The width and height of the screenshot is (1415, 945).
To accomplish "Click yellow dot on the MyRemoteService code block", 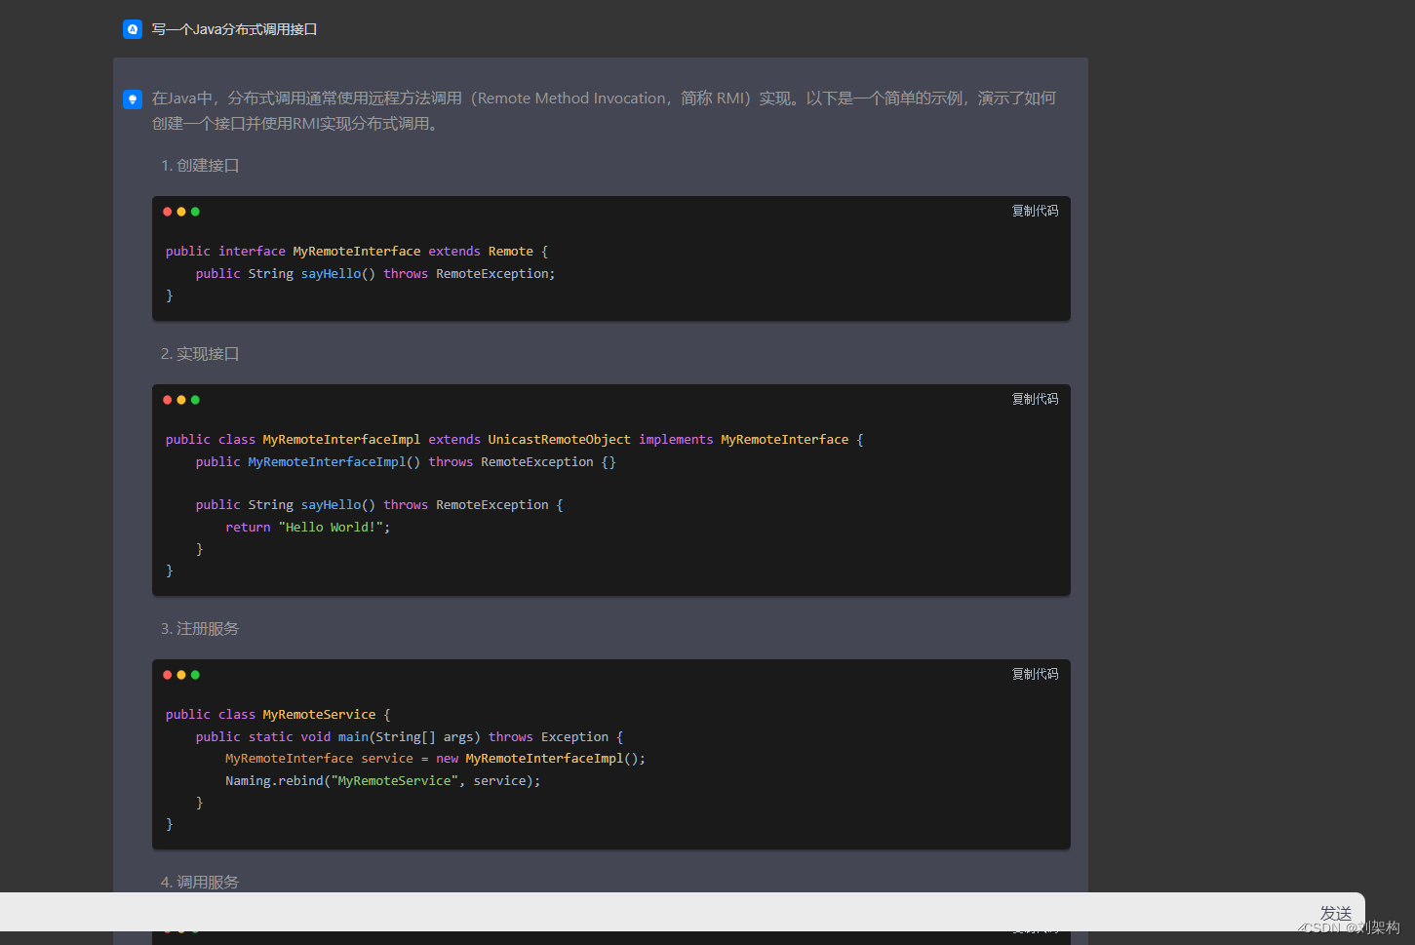I will coord(181,675).
